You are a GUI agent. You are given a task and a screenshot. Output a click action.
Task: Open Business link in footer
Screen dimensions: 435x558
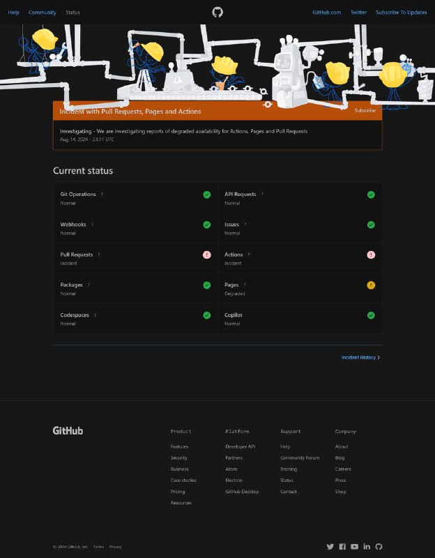click(179, 469)
